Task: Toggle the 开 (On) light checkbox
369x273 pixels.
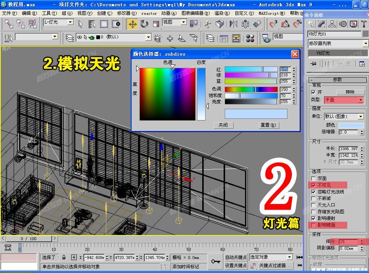Action: tap(313, 92)
